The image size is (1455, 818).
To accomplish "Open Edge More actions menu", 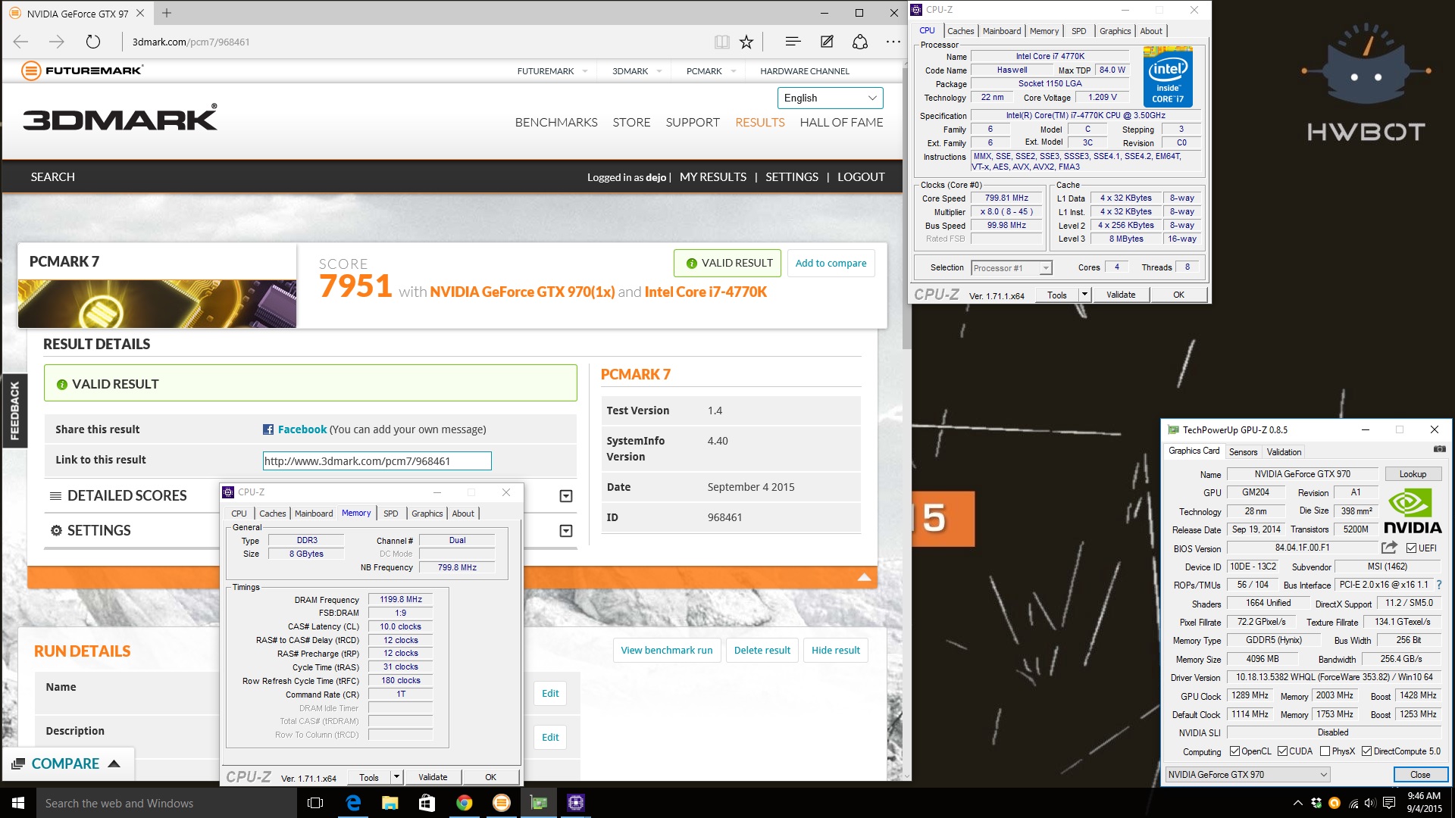I will [893, 42].
